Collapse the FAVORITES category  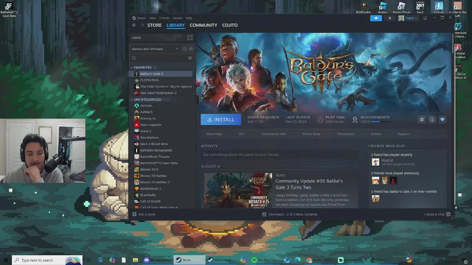(132, 68)
